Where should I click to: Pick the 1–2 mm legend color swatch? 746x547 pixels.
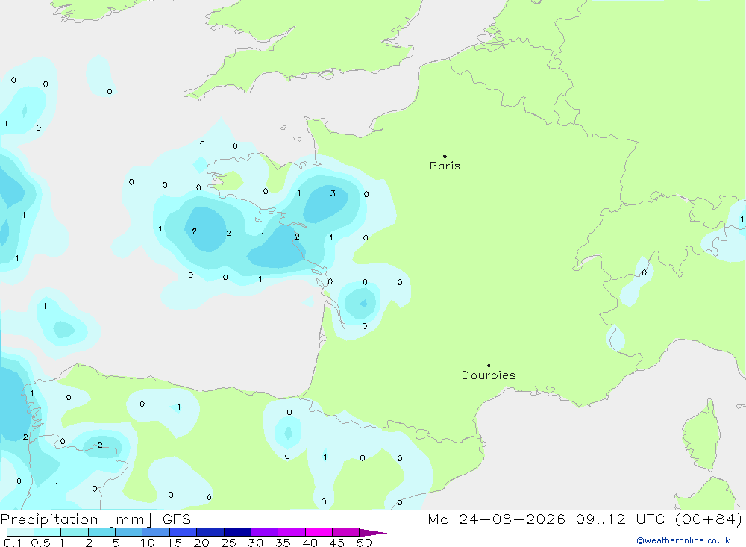coord(75,532)
